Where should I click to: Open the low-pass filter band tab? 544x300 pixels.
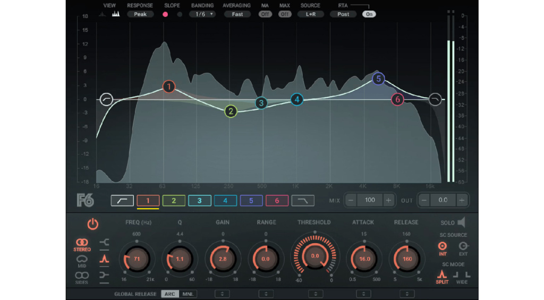point(303,201)
